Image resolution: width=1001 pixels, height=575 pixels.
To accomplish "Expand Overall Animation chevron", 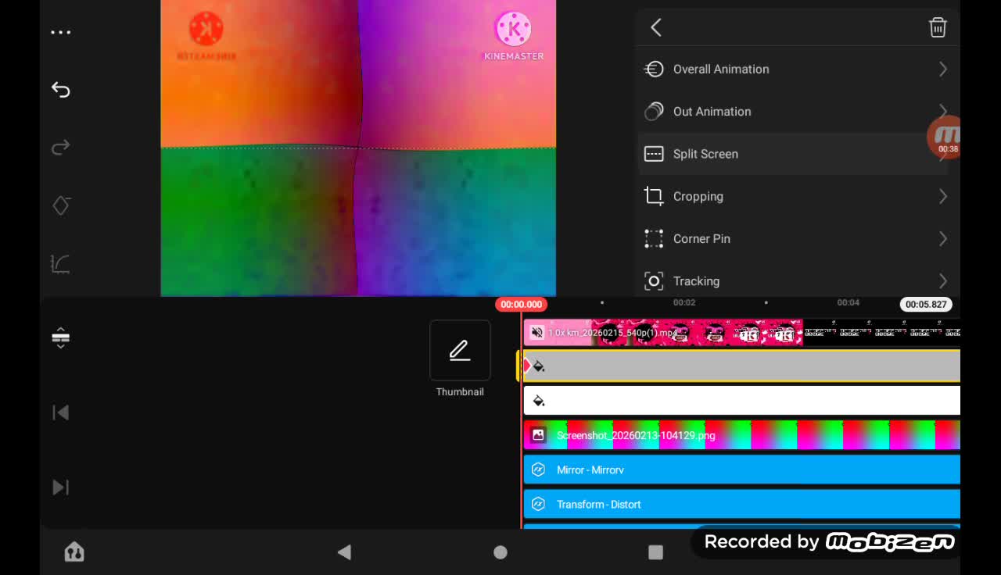I will [942, 70].
